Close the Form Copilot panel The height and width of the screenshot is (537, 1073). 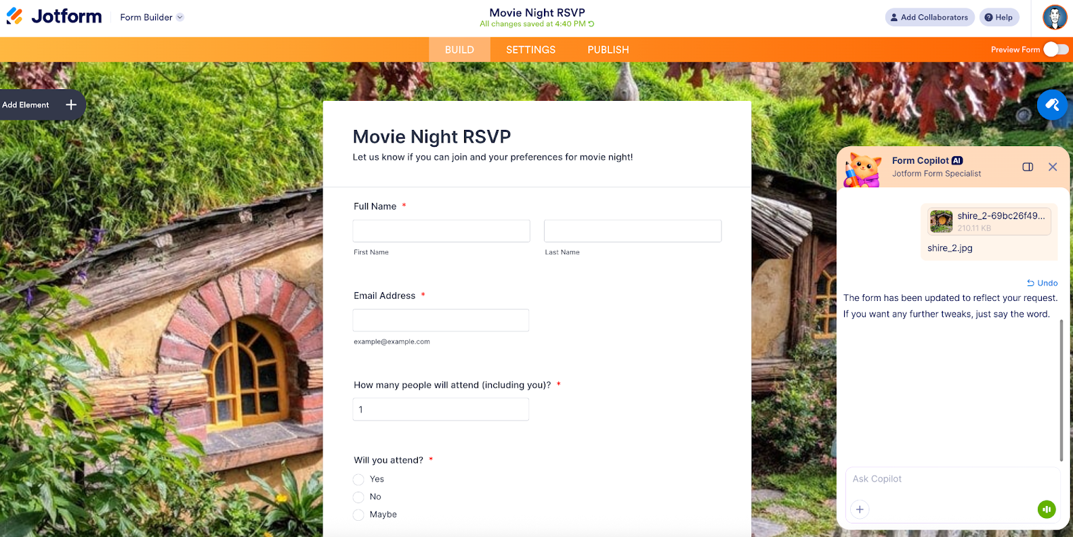tap(1053, 167)
